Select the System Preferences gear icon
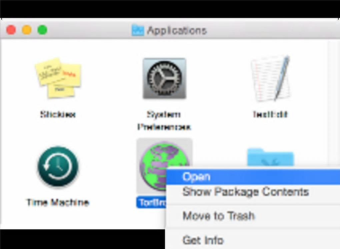This screenshot has height=249, width=340. pos(164,78)
